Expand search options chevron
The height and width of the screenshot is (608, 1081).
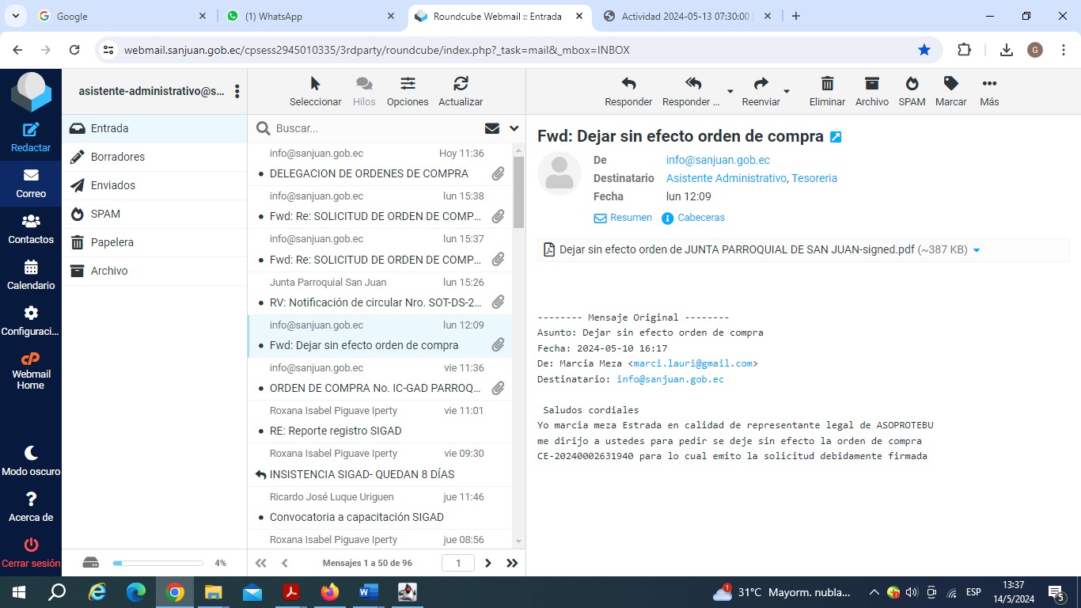514,128
